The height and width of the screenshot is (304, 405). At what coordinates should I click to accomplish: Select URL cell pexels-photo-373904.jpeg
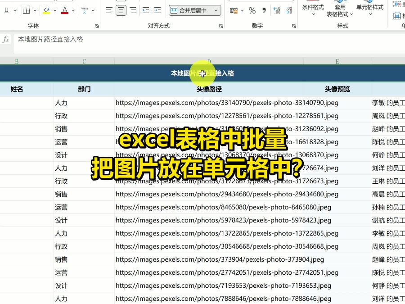(x=209, y=259)
